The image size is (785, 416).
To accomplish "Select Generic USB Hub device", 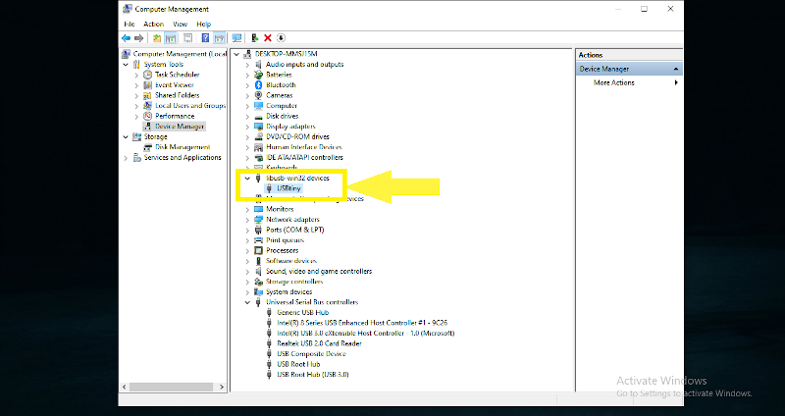I will [x=302, y=312].
